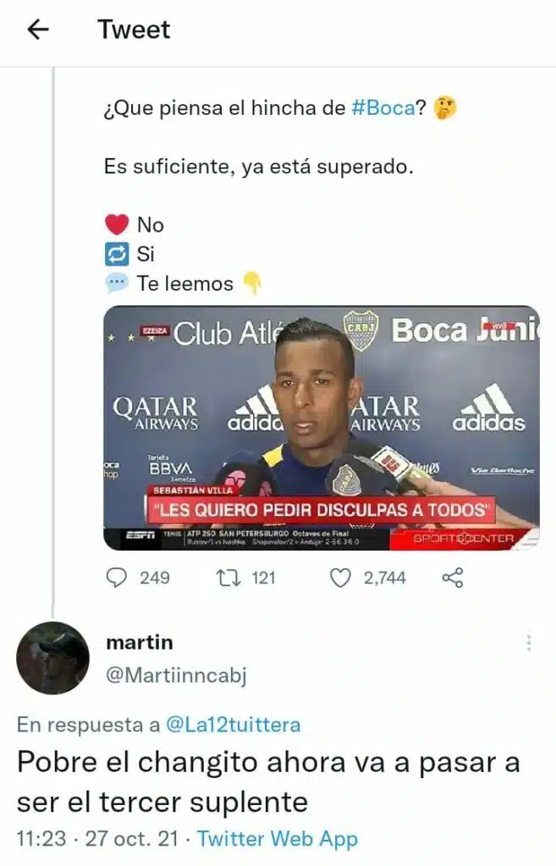Click the tweet timestamp 11:23 · 27 oct. 21
Screen dimensions: 556x866
[x=98, y=839]
